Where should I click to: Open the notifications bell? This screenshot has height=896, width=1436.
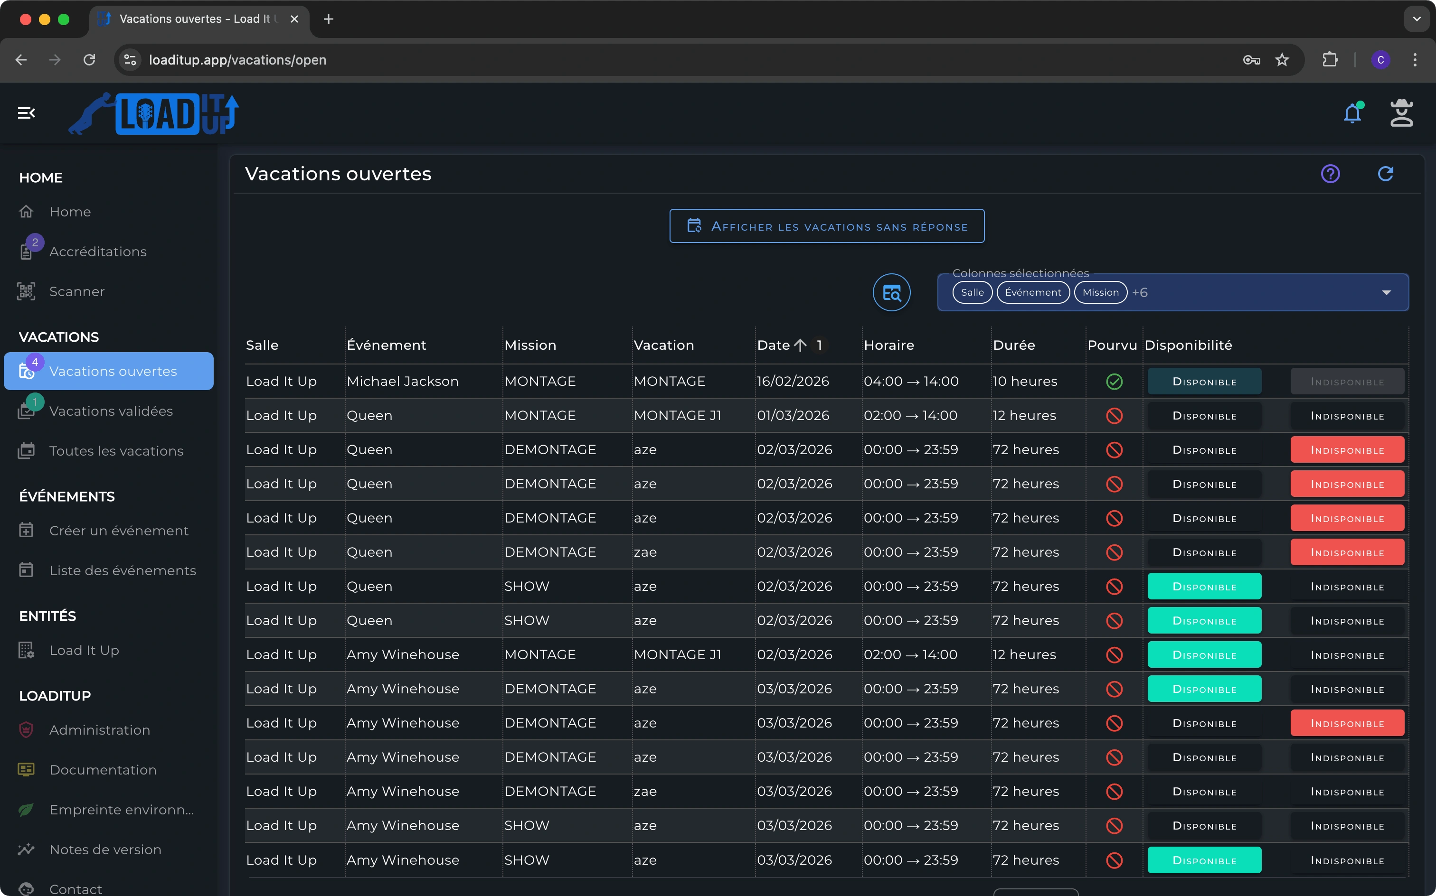tap(1352, 112)
